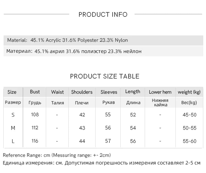The height and width of the screenshot is (173, 206).
Task: Select the weight (kg) column header
Action: pos(189,92)
